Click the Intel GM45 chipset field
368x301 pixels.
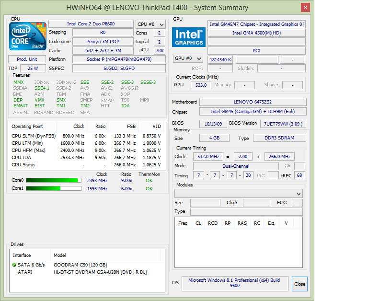pos(253,112)
